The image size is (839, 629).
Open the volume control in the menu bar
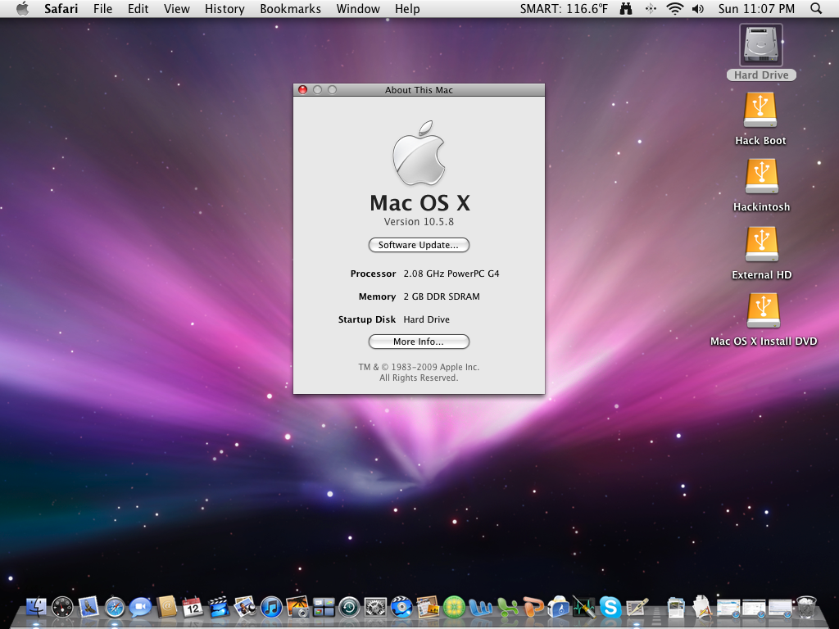[698, 8]
